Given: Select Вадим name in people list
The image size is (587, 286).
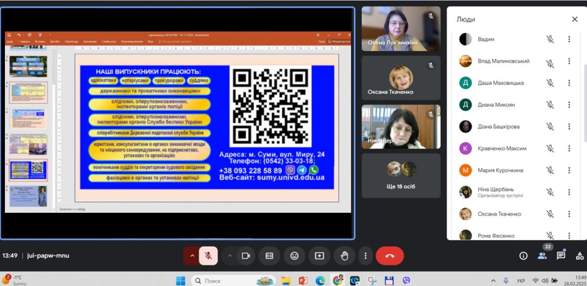Looking at the screenshot, I should (x=486, y=40).
